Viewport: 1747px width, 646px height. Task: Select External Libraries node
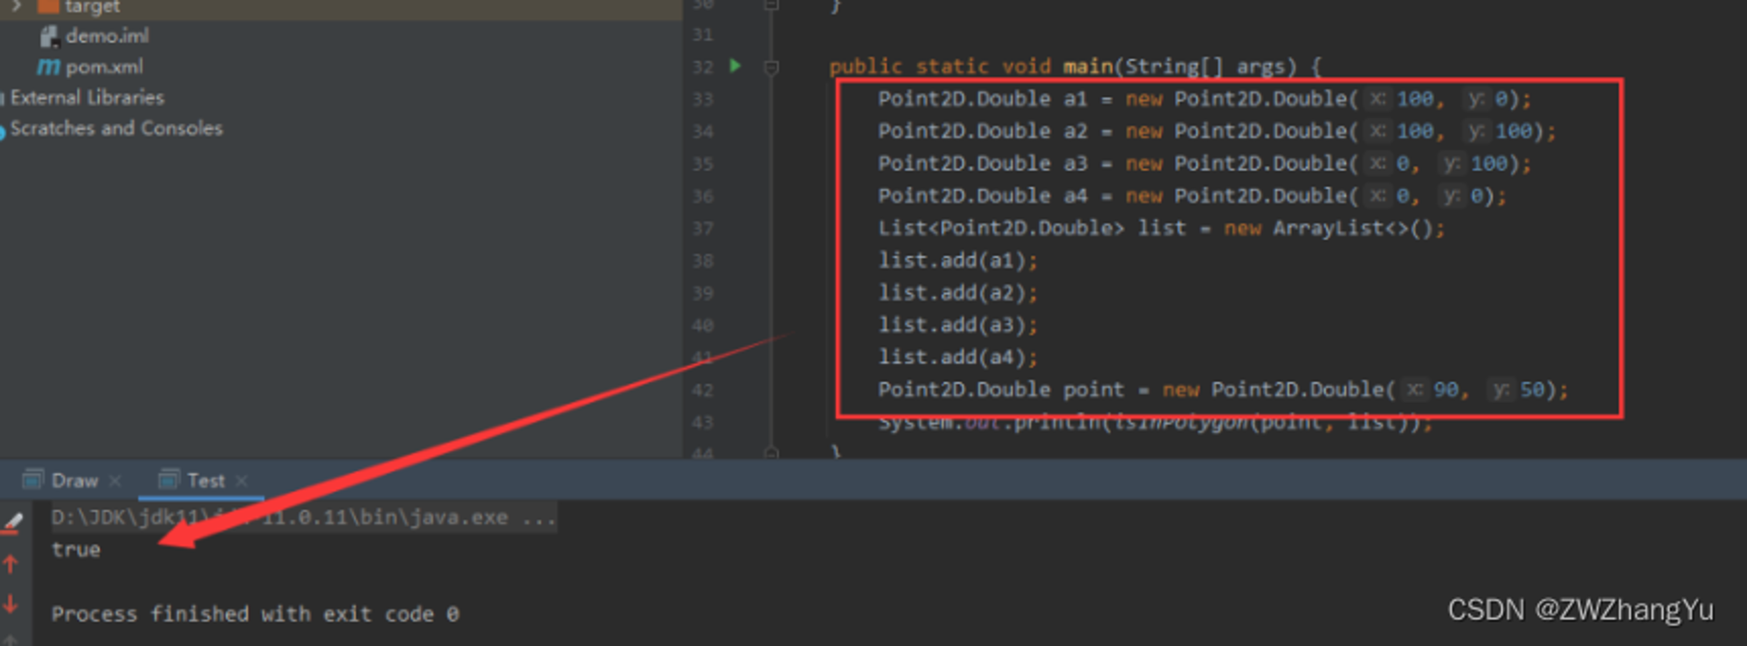[86, 97]
